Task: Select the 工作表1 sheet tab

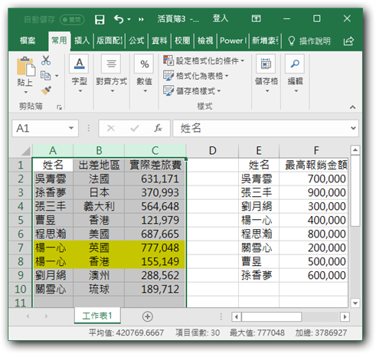Action: (97, 316)
